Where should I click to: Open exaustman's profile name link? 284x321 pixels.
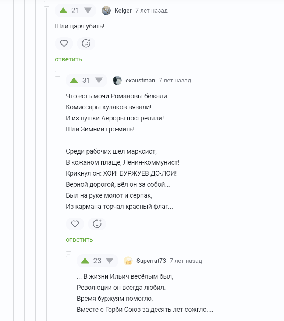click(x=140, y=80)
